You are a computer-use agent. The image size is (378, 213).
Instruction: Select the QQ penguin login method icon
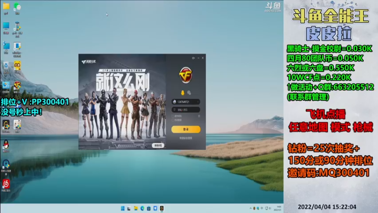pyautogui.click(x=182, y=93)
